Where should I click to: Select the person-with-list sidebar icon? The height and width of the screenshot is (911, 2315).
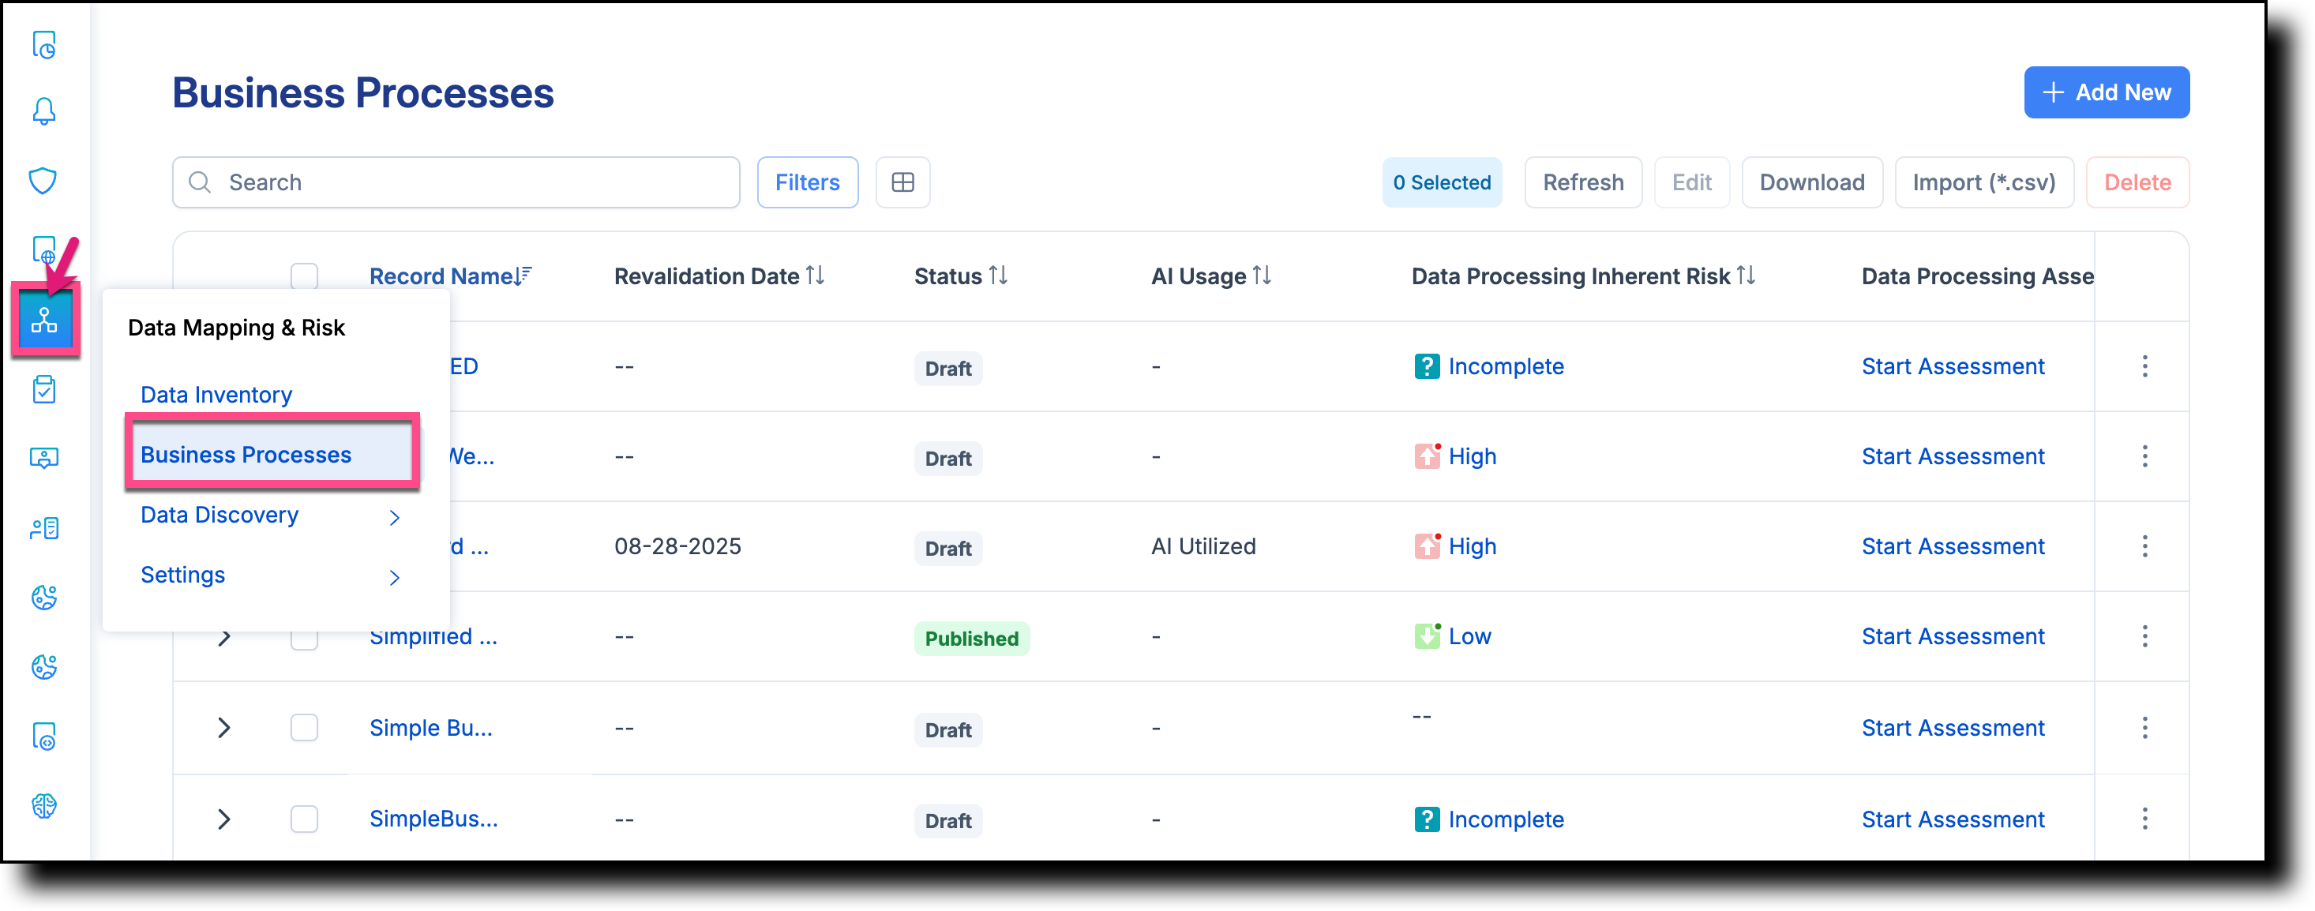pyautogui.click(x=44, y=528)
